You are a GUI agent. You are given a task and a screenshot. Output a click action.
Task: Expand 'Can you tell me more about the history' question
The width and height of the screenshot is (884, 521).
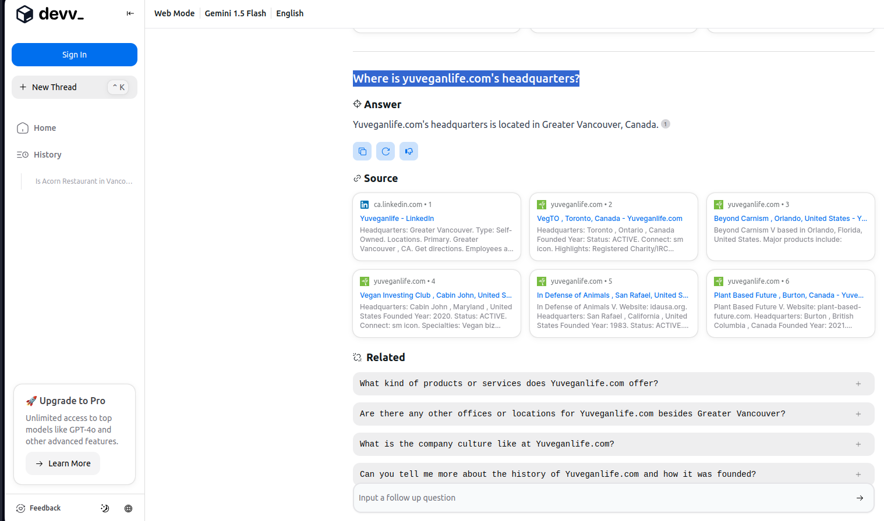pyautogui.click(x=614, y=473)
